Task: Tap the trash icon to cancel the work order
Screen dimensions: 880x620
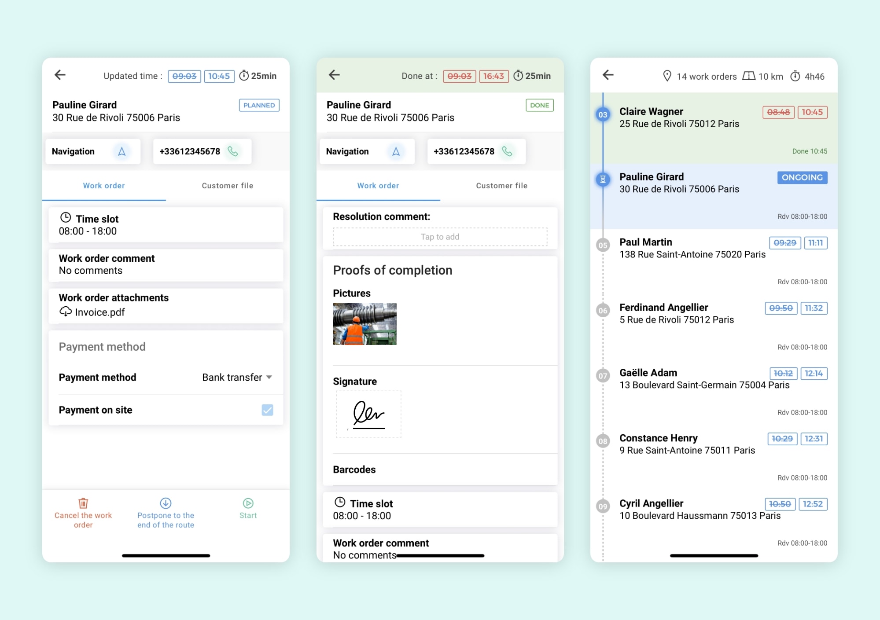Action: point(83,503)
